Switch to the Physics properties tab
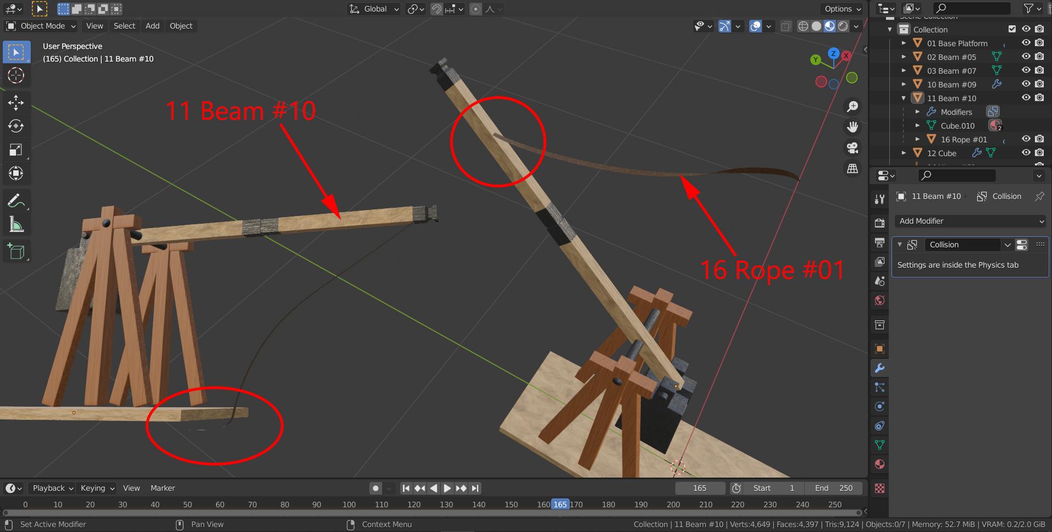Screen dimensions: 1052x532 click(x=879, y=406)
